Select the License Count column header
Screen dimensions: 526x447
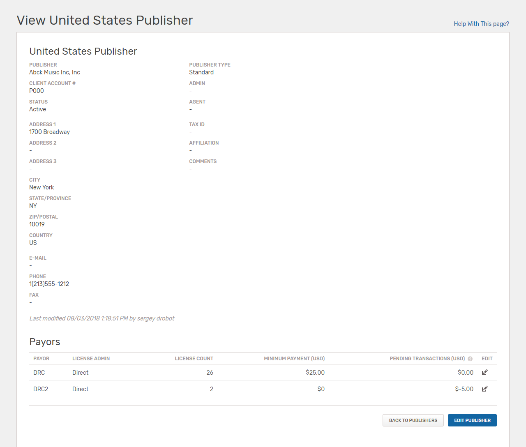pos(194,359)
